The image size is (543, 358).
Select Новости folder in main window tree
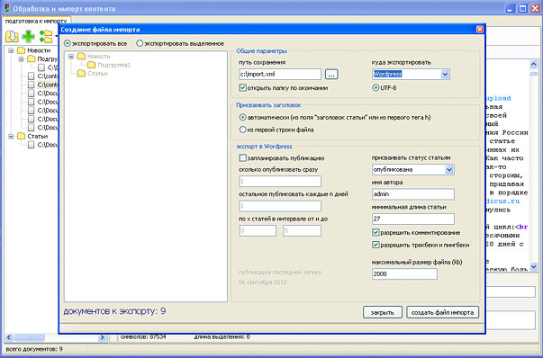(x=39, y=50)
